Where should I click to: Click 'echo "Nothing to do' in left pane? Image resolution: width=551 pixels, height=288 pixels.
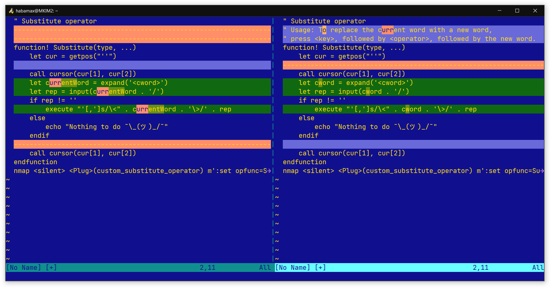(x=107, y=127)
